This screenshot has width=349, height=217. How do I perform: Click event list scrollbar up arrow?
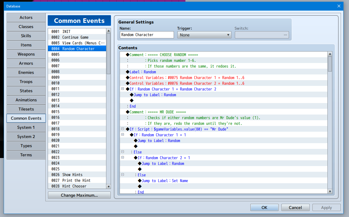point(108,31)
